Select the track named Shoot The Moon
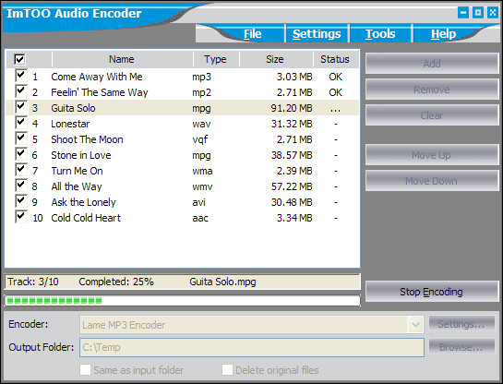Viewport: 503px width, 384px height. click(87, 139)
